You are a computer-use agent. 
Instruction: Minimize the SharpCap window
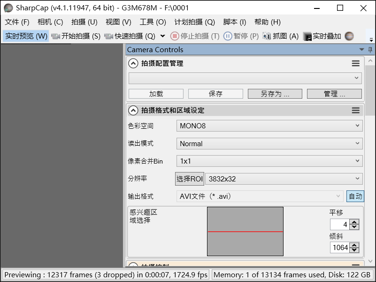pos(317,8)
